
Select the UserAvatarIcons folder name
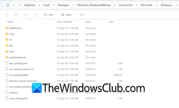click(18, 57)
